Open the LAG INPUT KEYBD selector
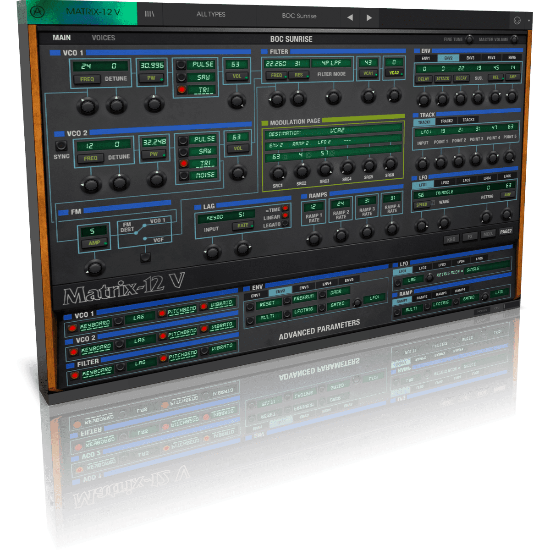The width and height of the screenshot is (550, 550). 215,217
